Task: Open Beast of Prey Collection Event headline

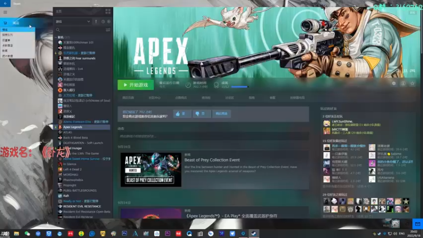Action: click(x=212, y=160)
